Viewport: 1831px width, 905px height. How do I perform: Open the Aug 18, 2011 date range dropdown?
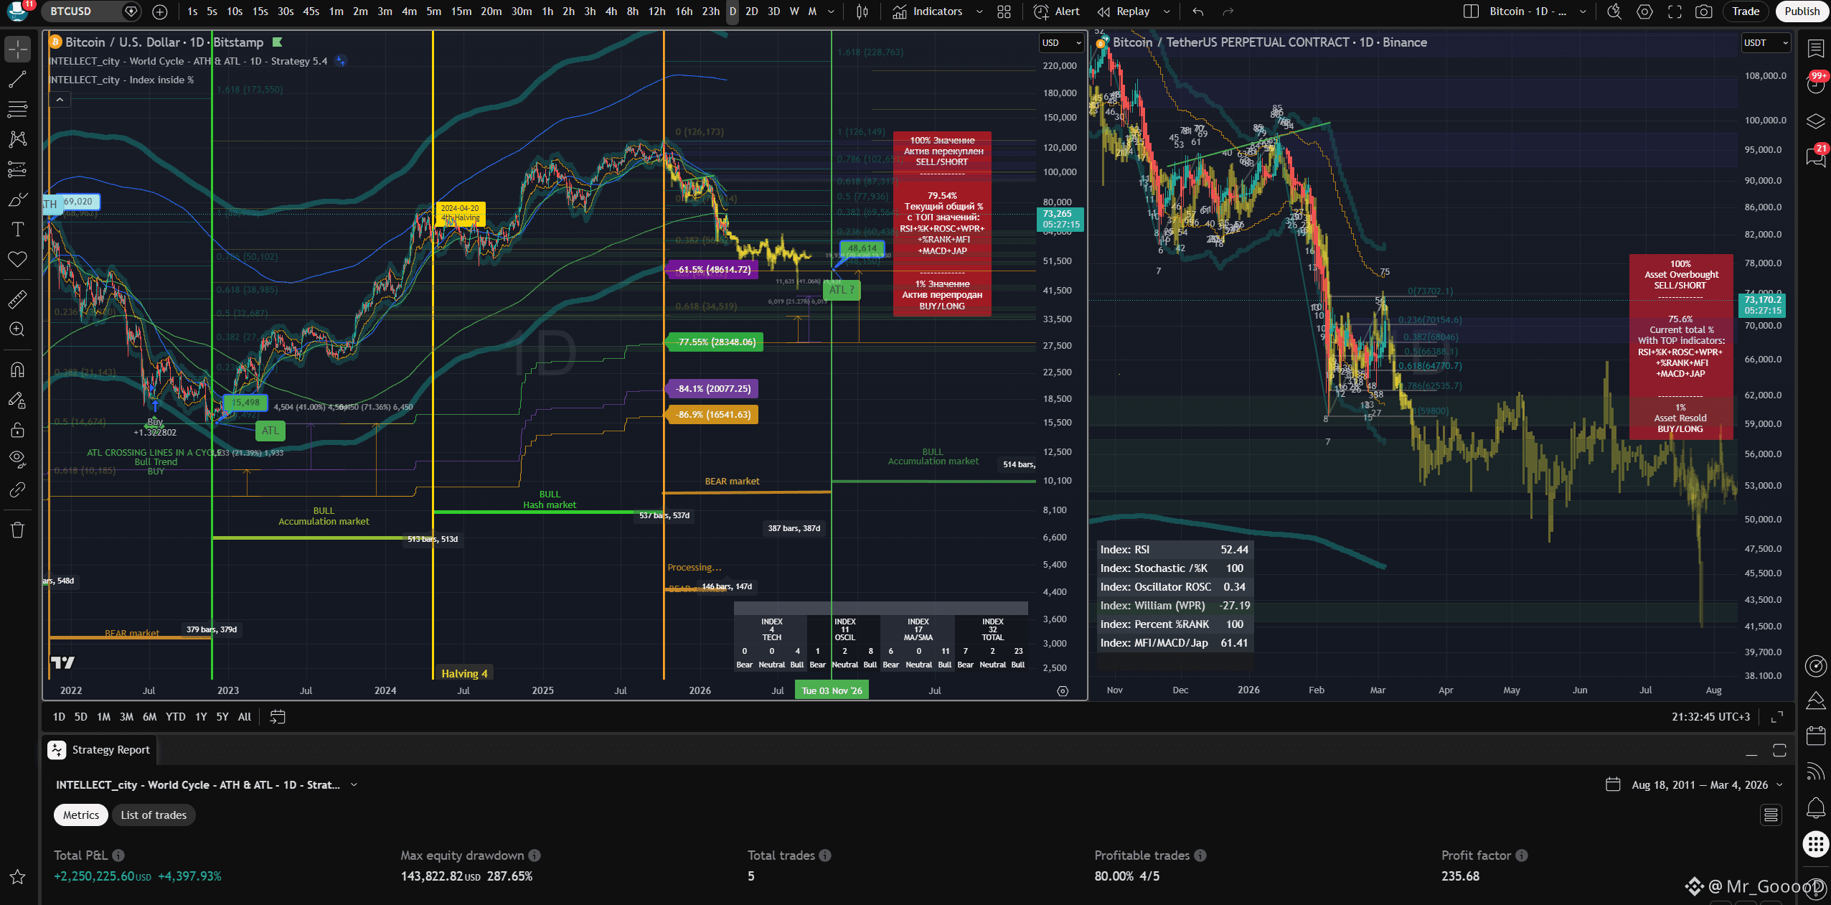pos(1694,785)
